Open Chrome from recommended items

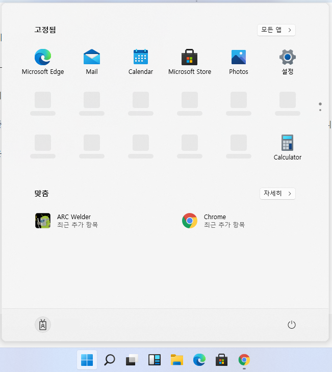pos(213,221)
